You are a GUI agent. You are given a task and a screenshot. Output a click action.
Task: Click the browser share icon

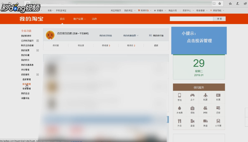tap(245, 3)
